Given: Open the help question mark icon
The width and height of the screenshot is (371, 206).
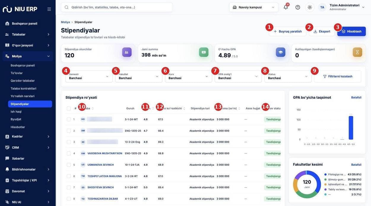Looking at the screenshot, I should [298, 7].
